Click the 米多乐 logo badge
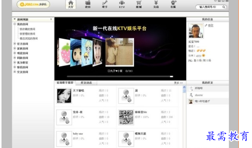Screen dimensions: 252x148 click(x=33, y=4)
